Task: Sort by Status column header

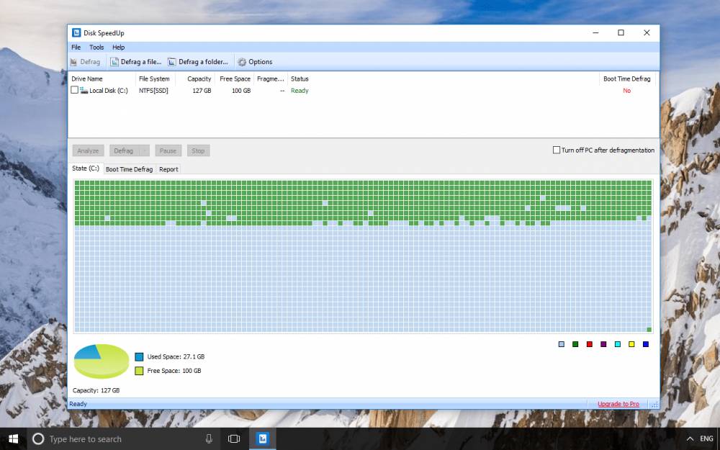Action: coord(300,79)
